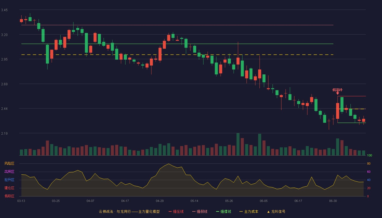Select the 风险区 zone label
This screenshot has height=218, width=382.
(9, 163)
